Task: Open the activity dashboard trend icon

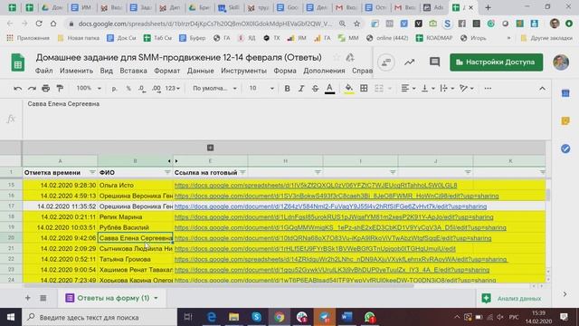Action: (409, 62)
